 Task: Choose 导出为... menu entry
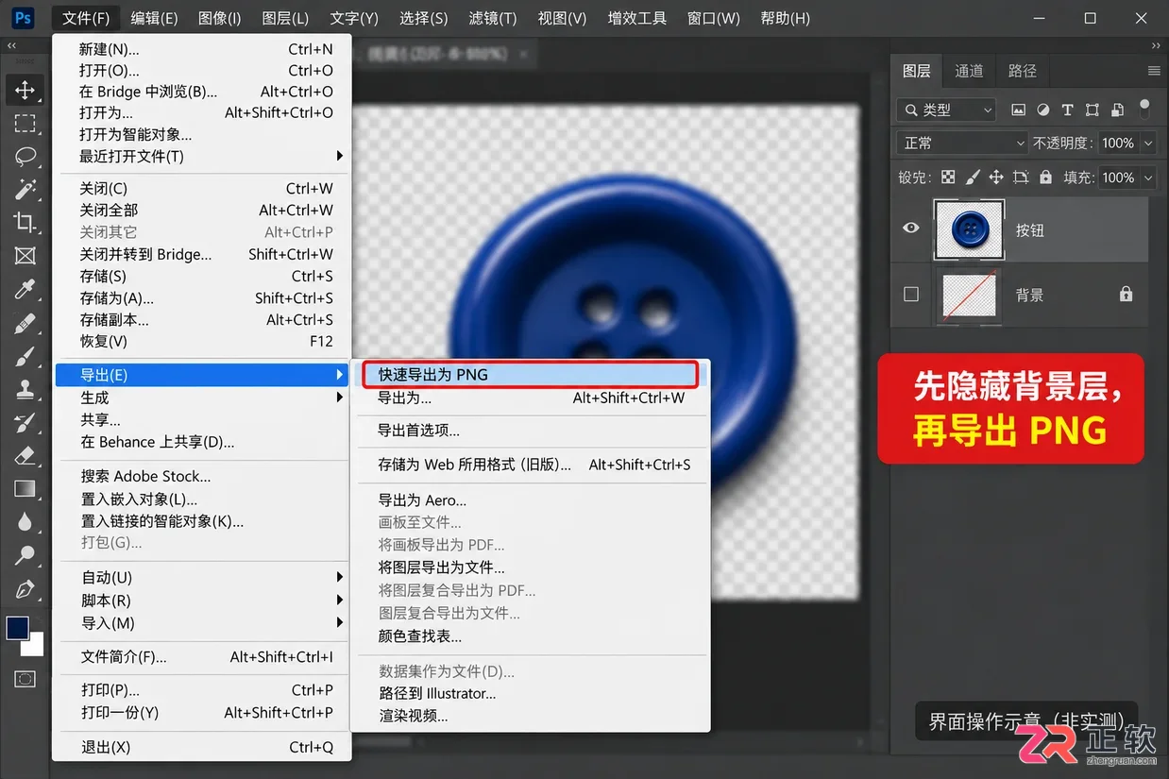[x=531, y=398]
